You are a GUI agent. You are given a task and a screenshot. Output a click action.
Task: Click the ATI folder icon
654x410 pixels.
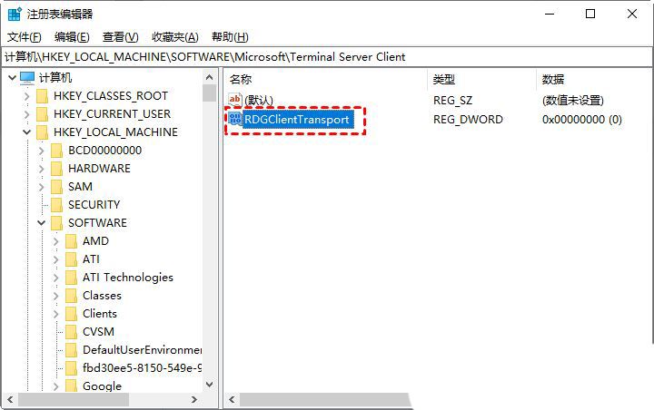coord(72,259)
